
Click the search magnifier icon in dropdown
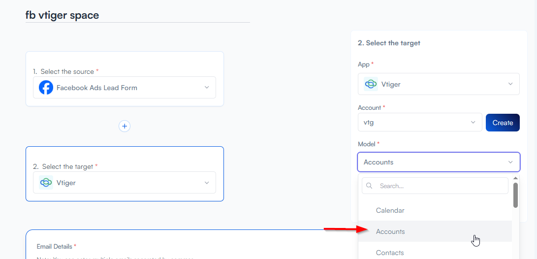click(x=369, y=186)
